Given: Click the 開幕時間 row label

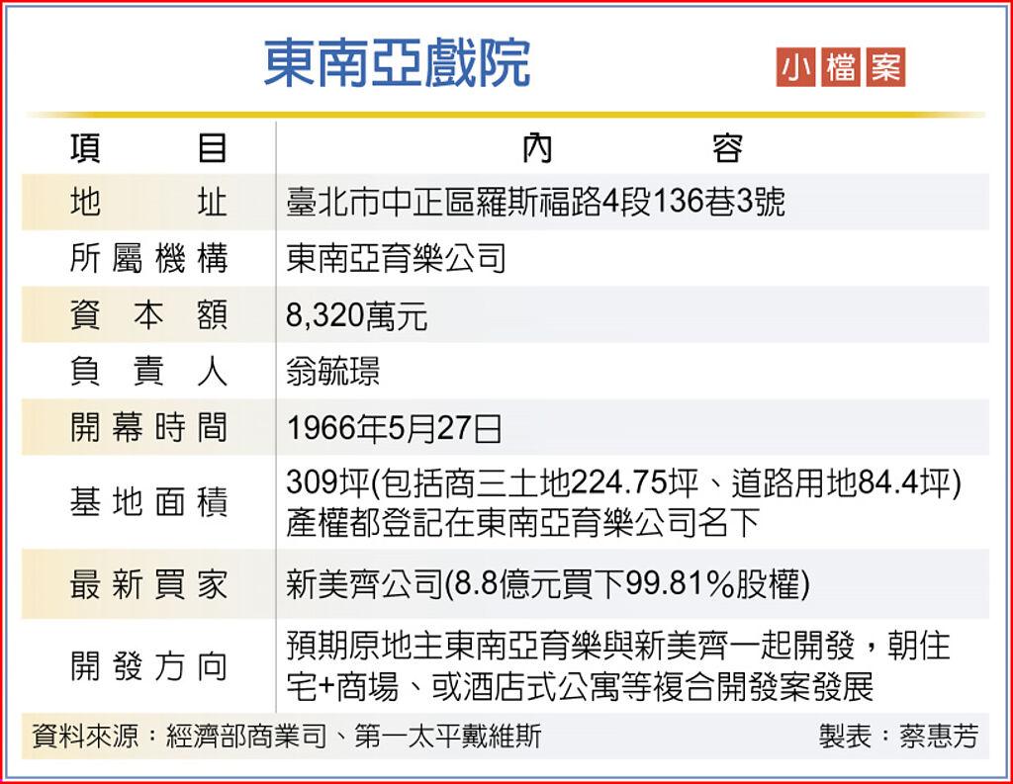Looking at the screenshot, I should (148, 427).
